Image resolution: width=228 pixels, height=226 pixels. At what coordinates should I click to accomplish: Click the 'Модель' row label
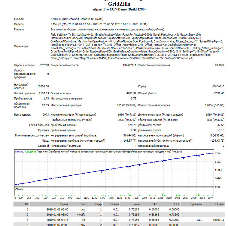coord(19,30)
